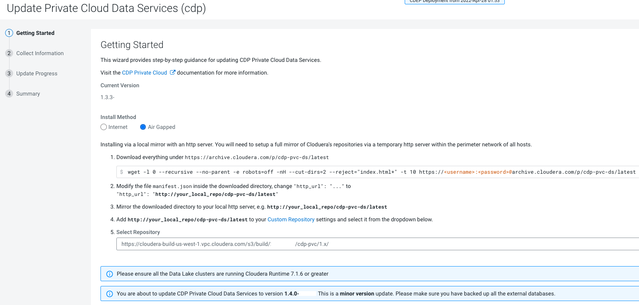Click the CDEP Deployment badge at top
Screen dimensions: 639x305
pyautogui.click(x=454, y=2)
